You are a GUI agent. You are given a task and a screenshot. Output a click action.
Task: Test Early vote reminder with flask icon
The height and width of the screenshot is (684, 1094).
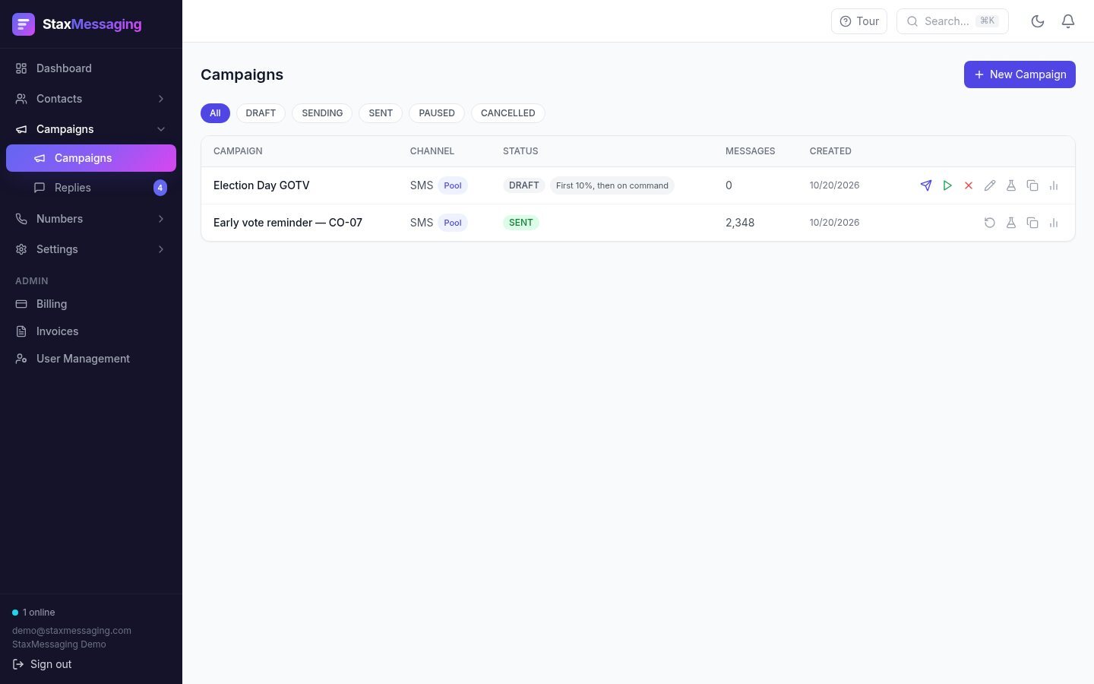[x=1011, y=223]
